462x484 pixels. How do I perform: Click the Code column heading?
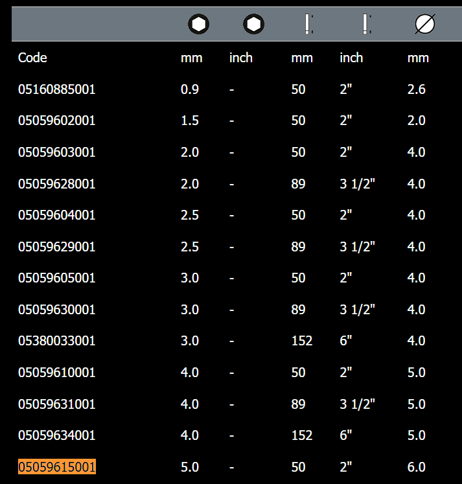point(32,58)
